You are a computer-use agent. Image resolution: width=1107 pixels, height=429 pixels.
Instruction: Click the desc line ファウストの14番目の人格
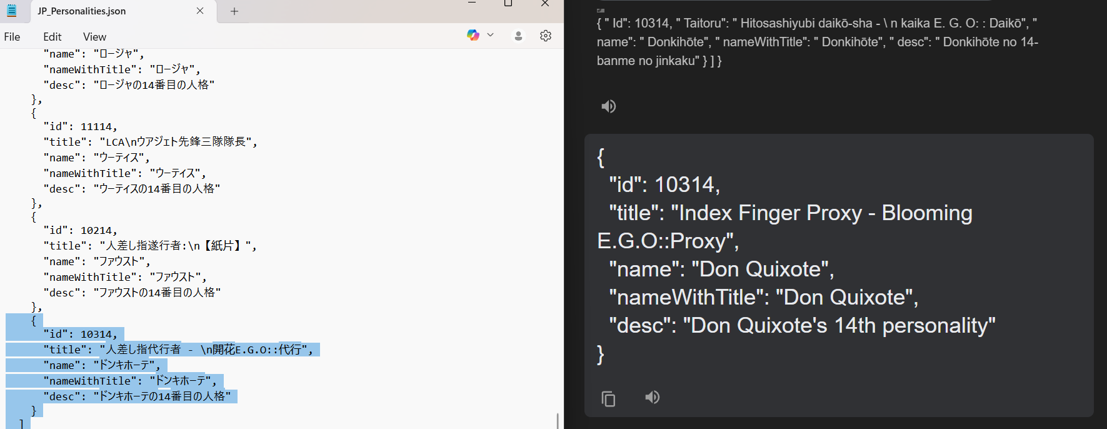132,293
